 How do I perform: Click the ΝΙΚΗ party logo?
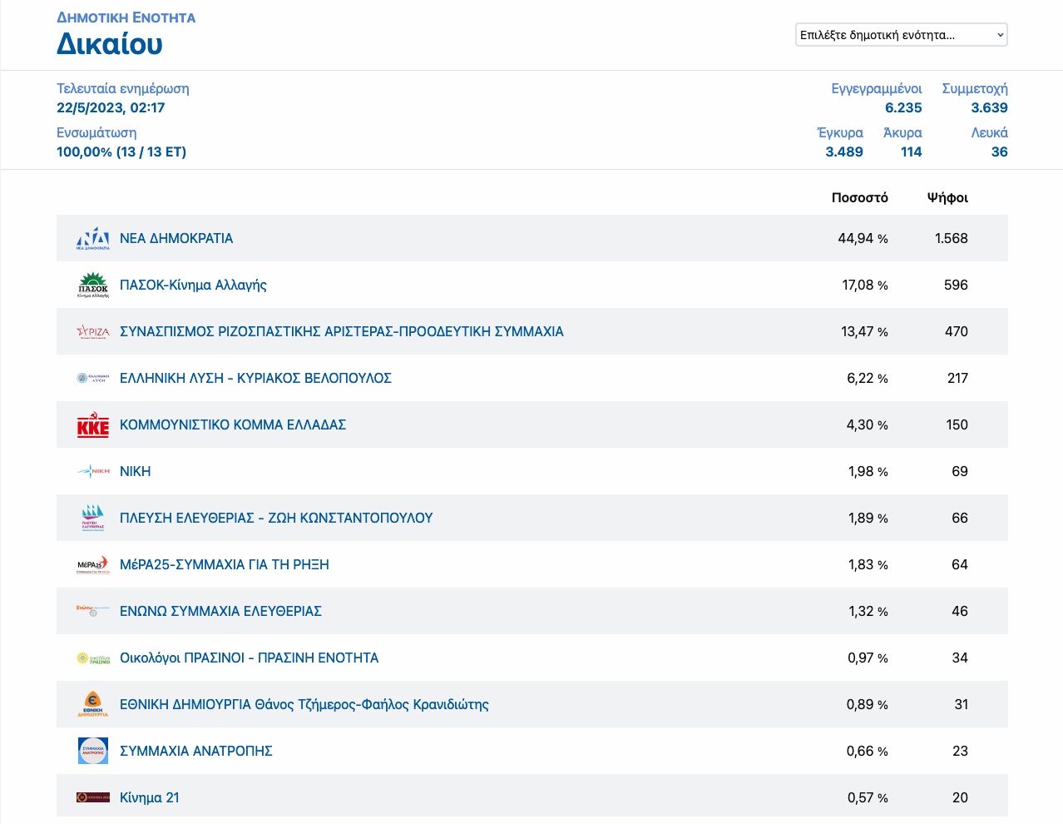coord(93,471)
